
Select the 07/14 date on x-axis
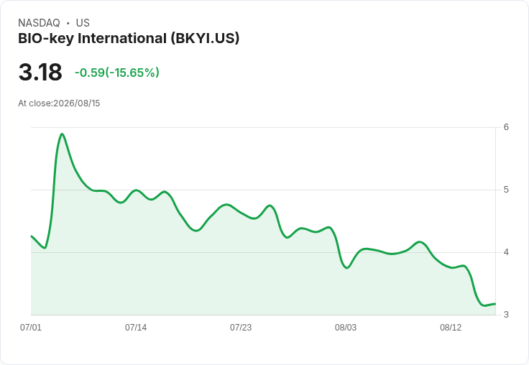pos(136,328)
